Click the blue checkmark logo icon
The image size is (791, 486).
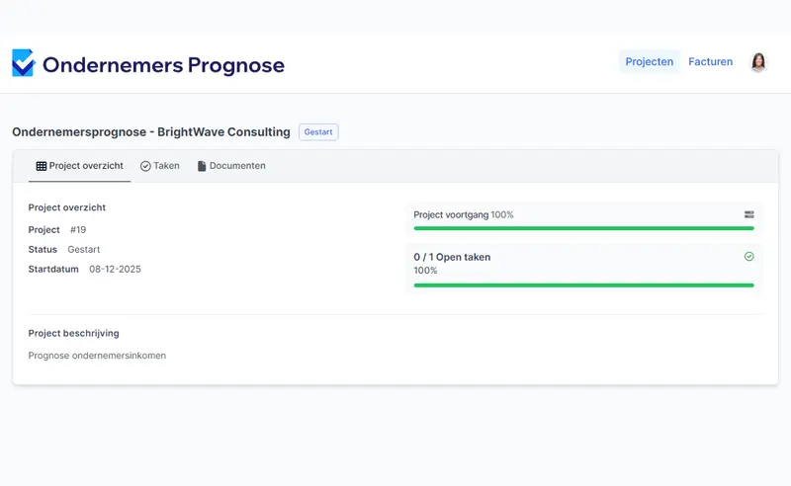23,63
